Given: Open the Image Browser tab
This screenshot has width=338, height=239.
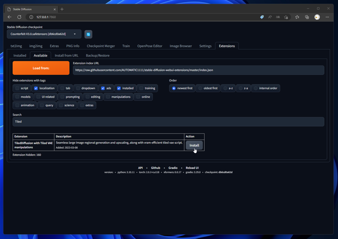Looking at the screenshot, I should pos(181,46).
